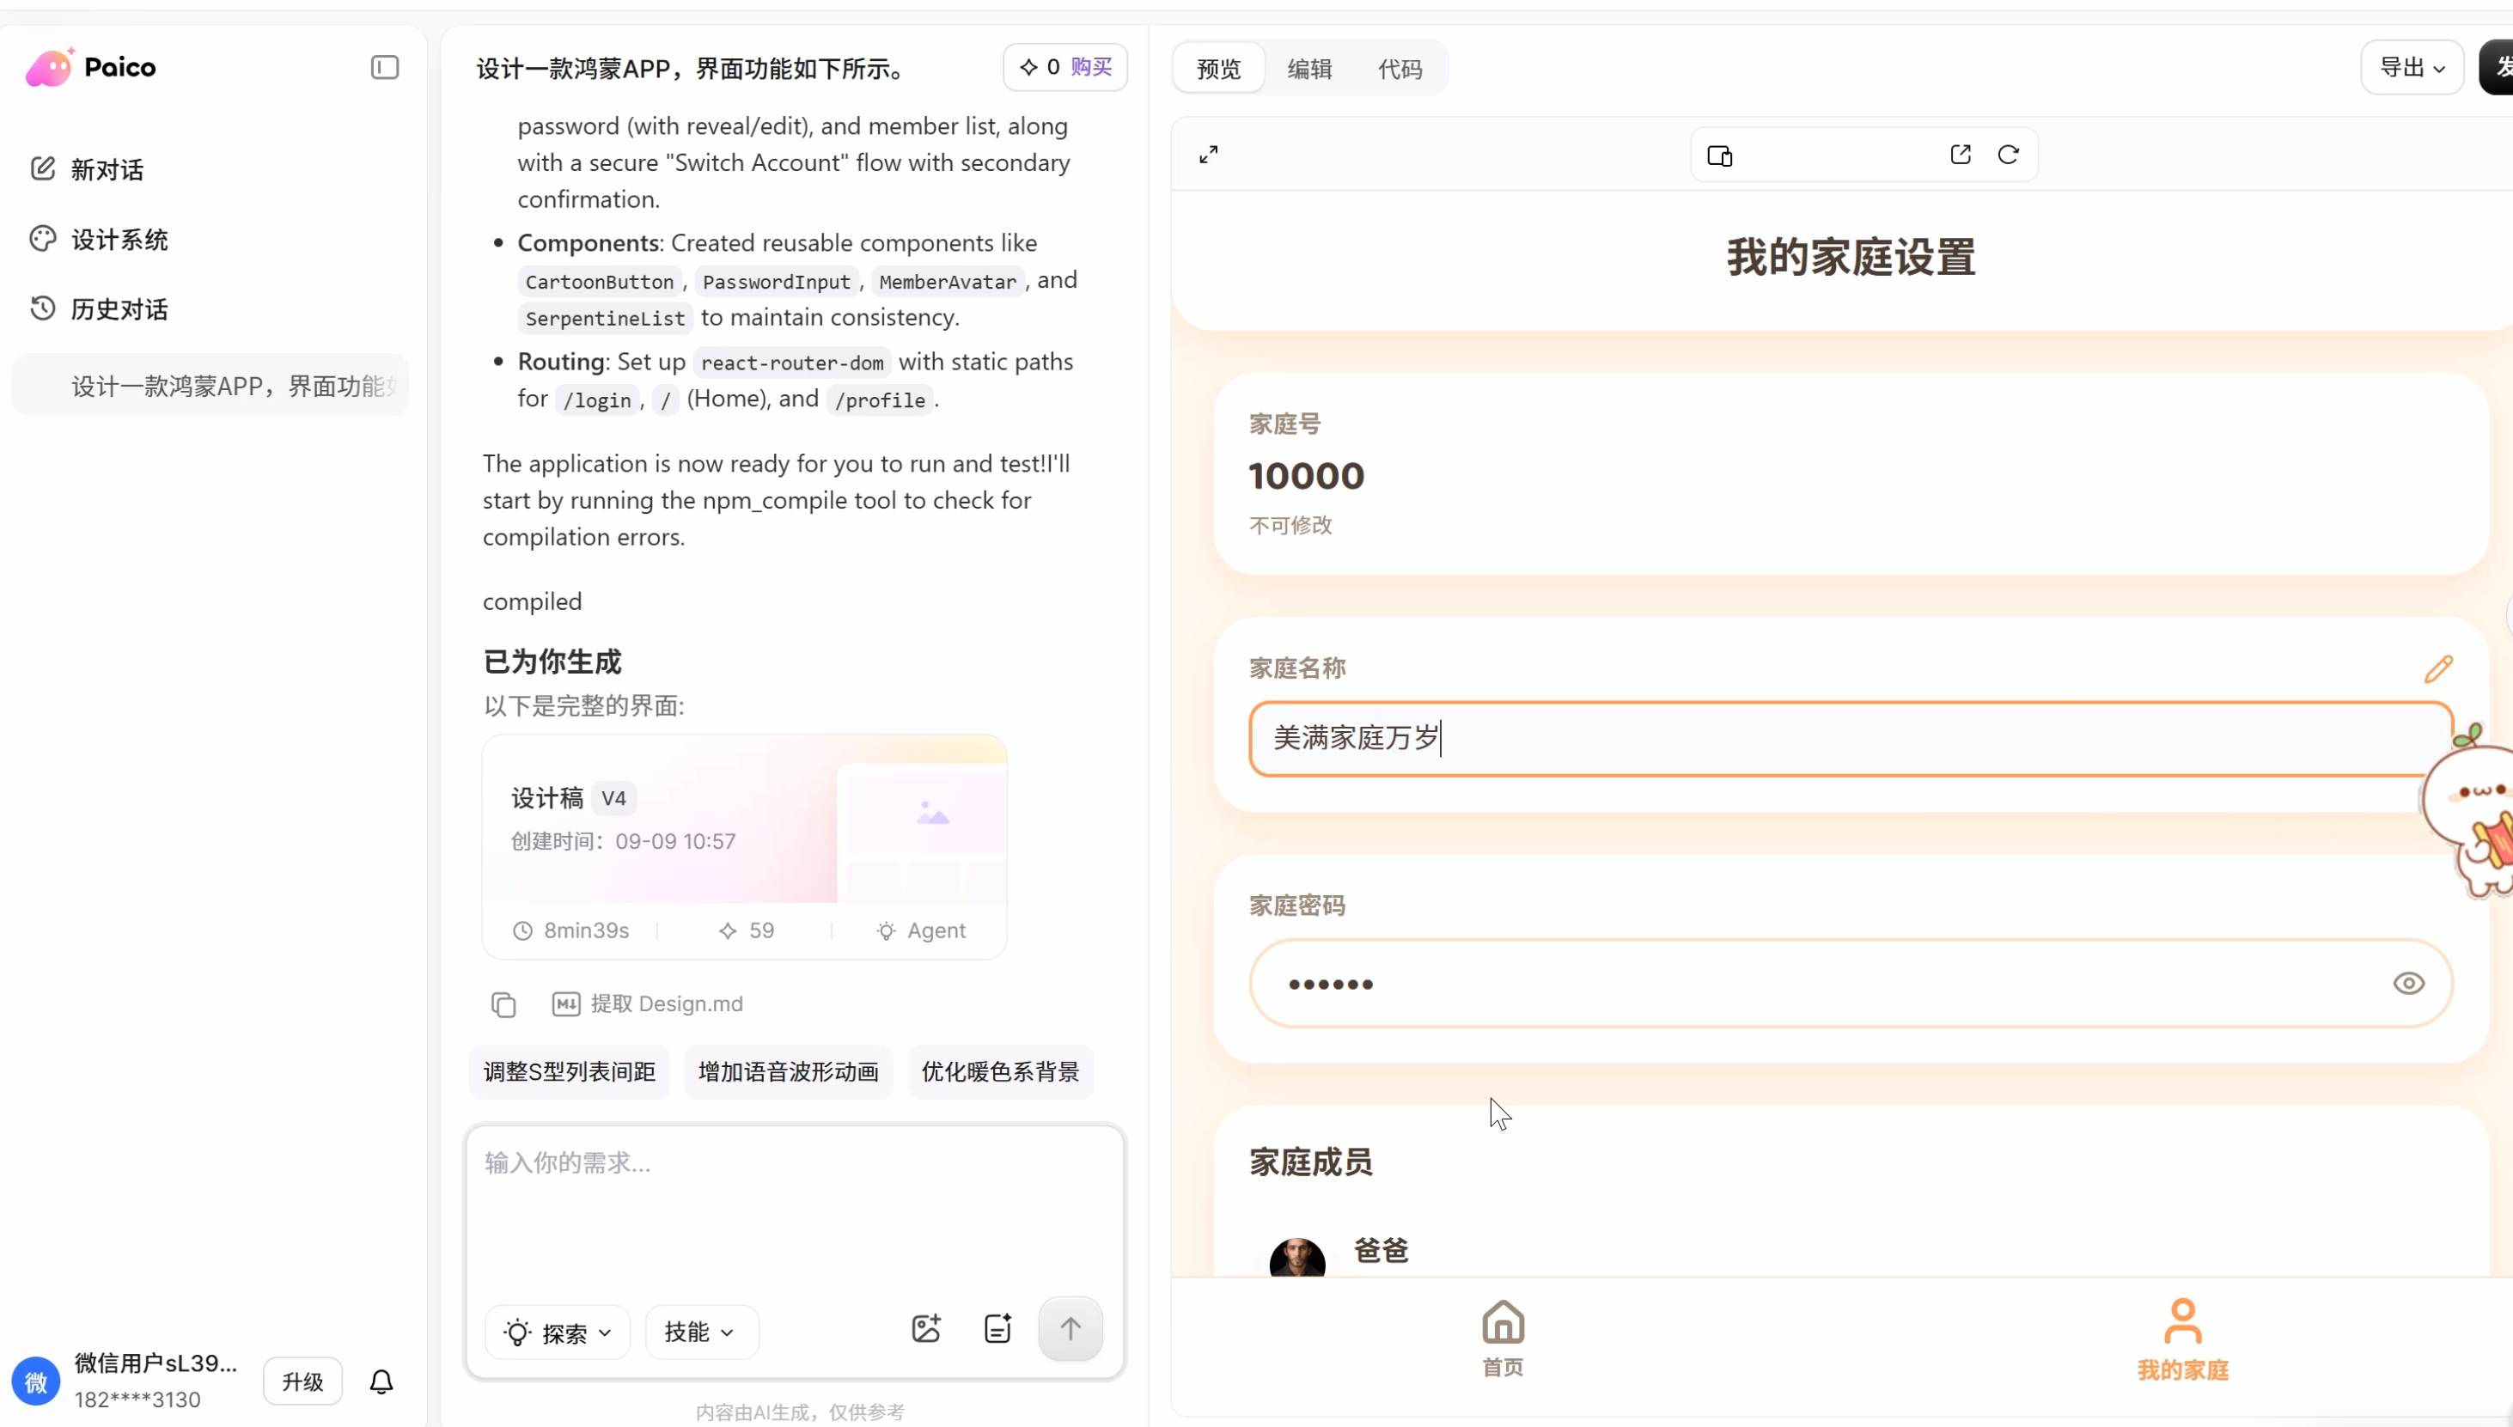
Task: Open preview in new window
Action: (1961, 155)
